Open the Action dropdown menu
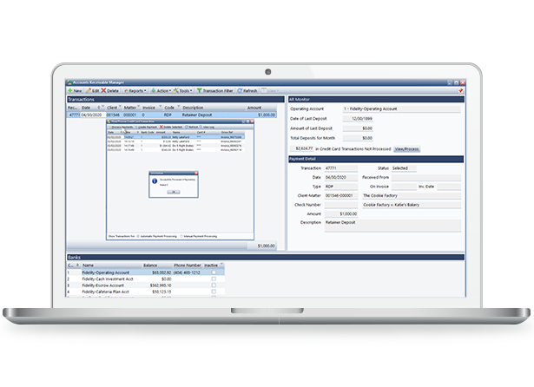Viewport: 534px width, 387px height. pyautogui.click(x=162, y=90)
